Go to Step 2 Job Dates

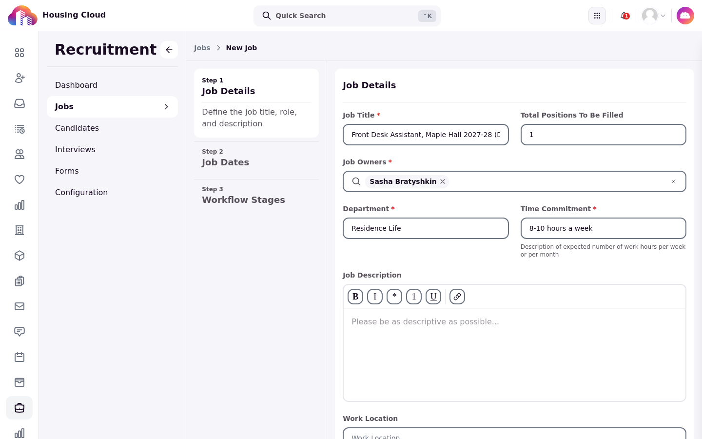point(256,158)
